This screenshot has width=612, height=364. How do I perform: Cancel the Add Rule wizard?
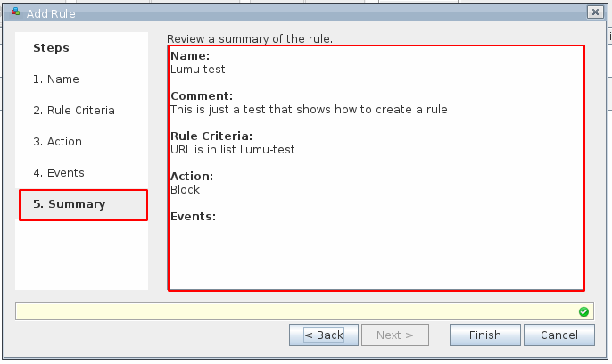click(559, 335)
